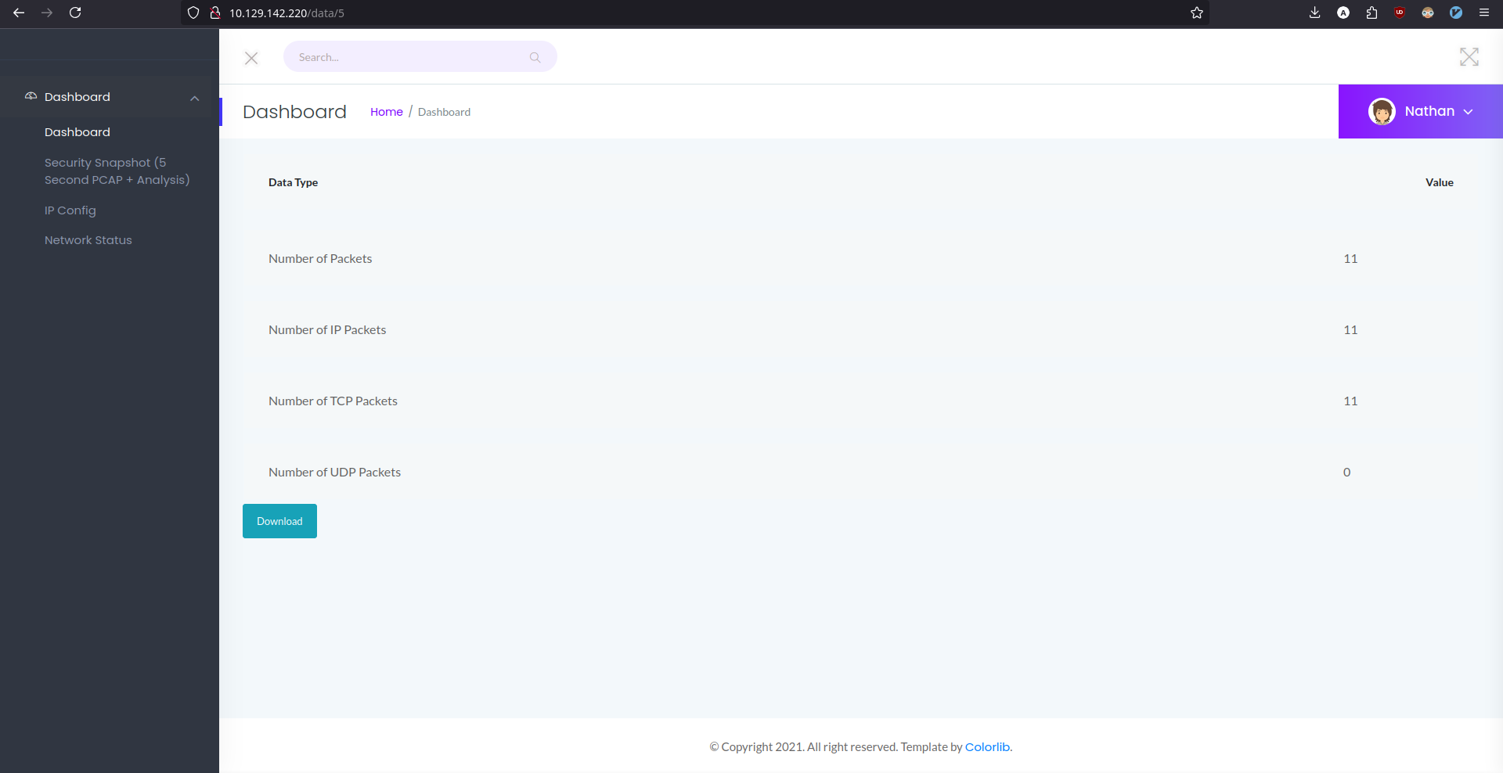Click the UDP packets value 0

click(x=1347, y=473)
